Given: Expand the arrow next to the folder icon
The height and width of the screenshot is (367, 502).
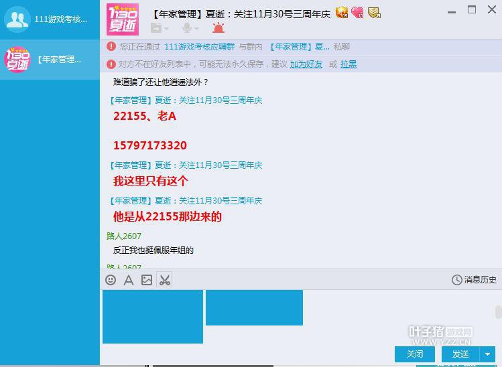Looking at the screenshot, I should [166, 29].
